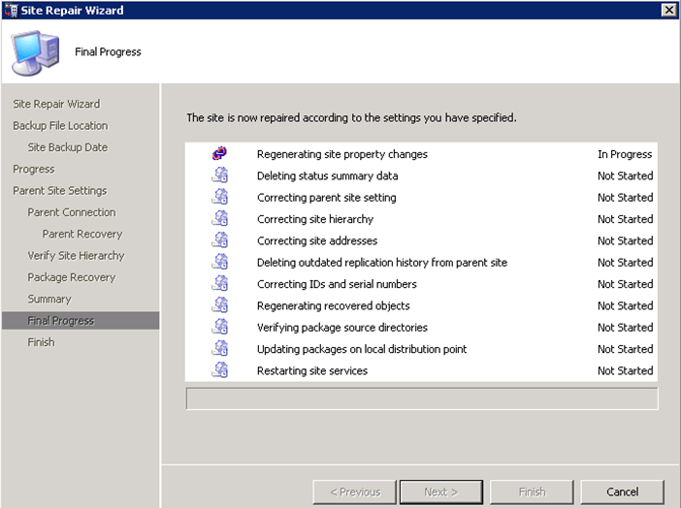Select the Finish step in sidebar
Screen dimensions: 681x508
(x=42, y=342)
